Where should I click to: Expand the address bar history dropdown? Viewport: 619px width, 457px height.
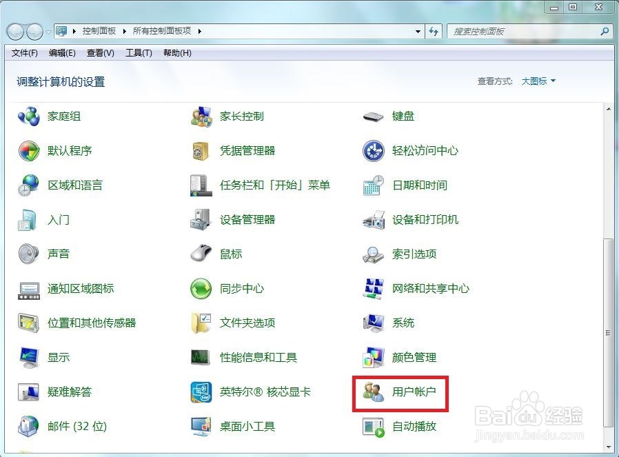pyautogui.click(x=417, y=30)
